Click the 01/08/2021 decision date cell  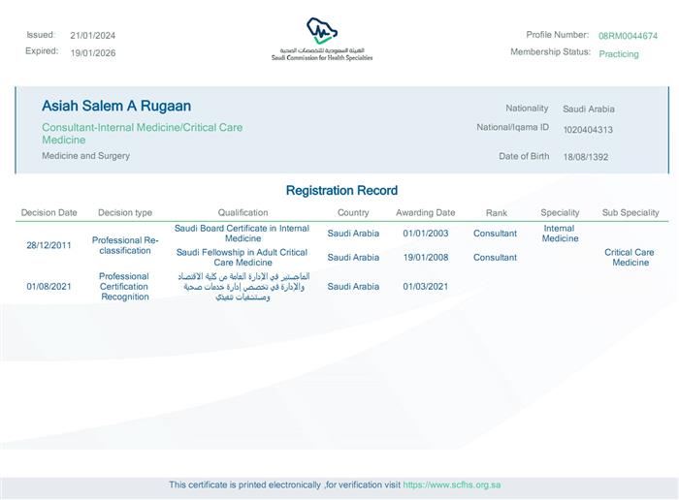(48, 287)
